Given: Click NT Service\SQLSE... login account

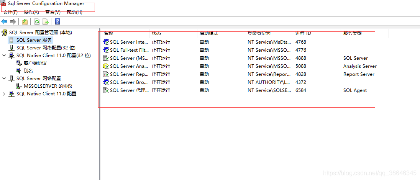Looking at the screenshot, I should 269,90.
